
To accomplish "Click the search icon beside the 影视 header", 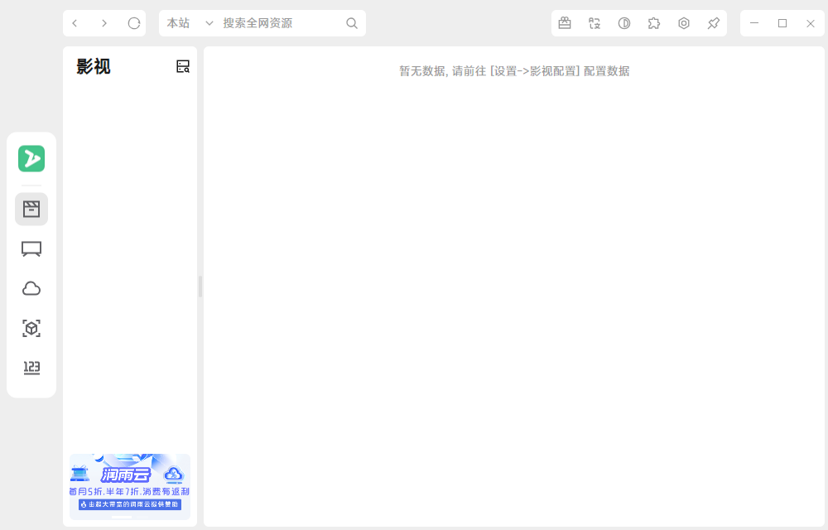I will 183,66.
